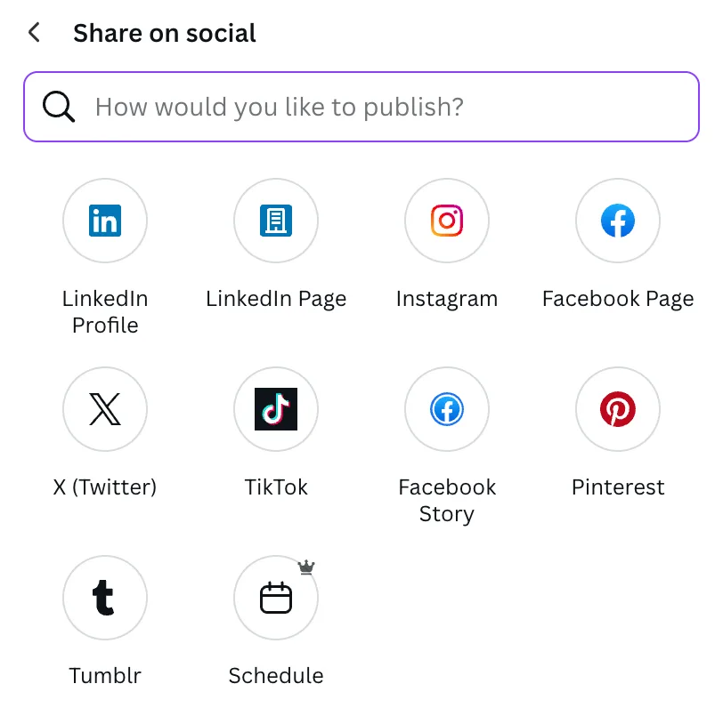723x708 pixels.
Task: Click the crown badge on Schedule
Action: point(306,567)
